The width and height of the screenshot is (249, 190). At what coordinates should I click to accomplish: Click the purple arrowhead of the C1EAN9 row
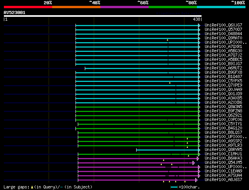(199, 172)
